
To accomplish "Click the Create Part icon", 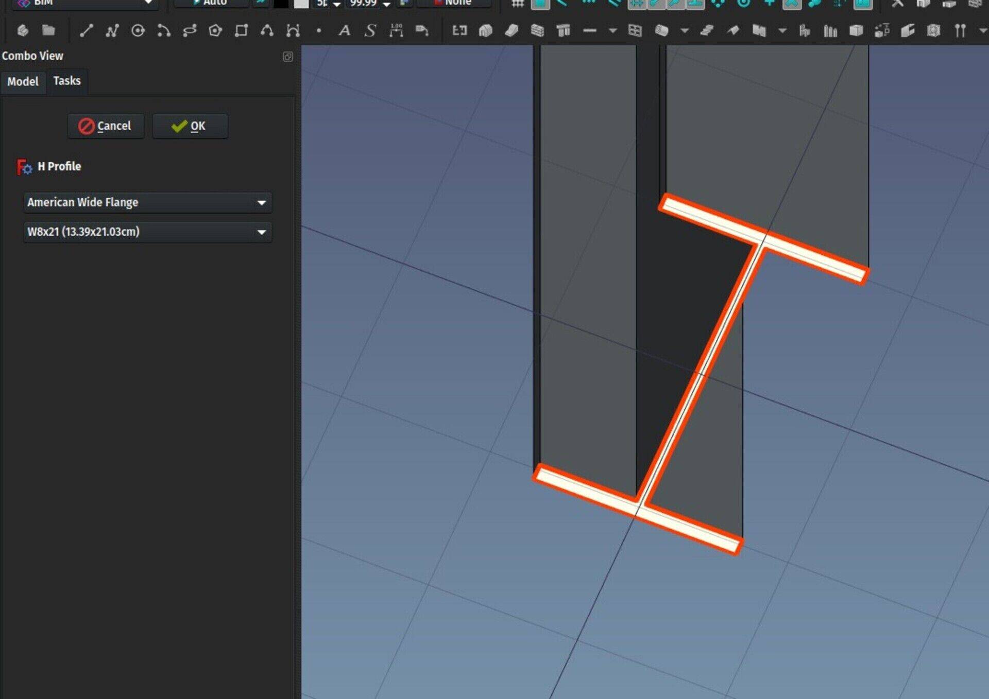I will coord(22,31).
